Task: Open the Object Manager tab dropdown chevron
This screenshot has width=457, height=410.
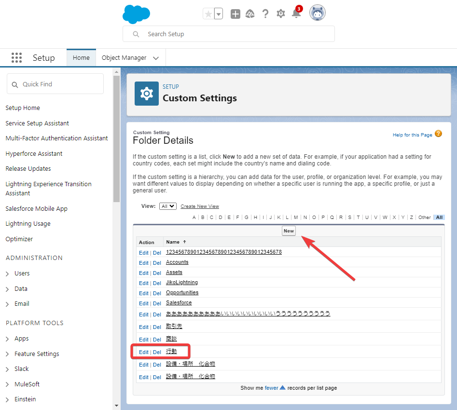Action: tap(156, 58)
